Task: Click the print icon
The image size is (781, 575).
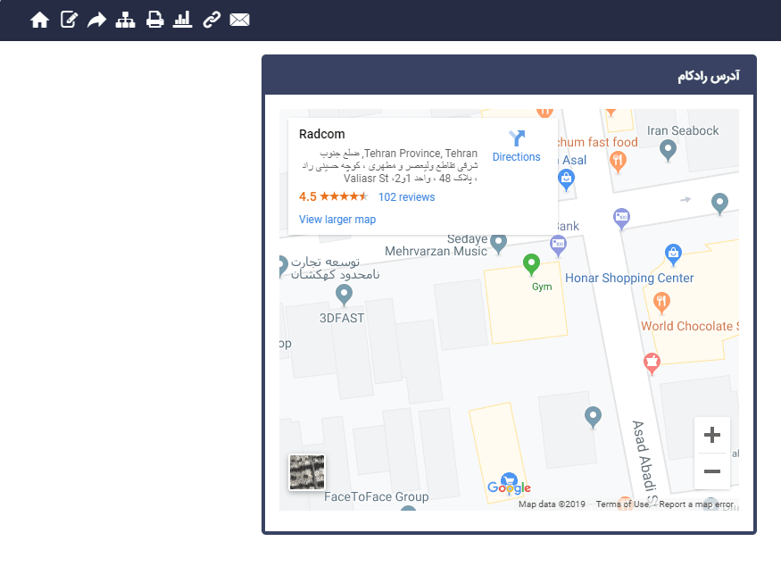Action: (x=154, y=19)
